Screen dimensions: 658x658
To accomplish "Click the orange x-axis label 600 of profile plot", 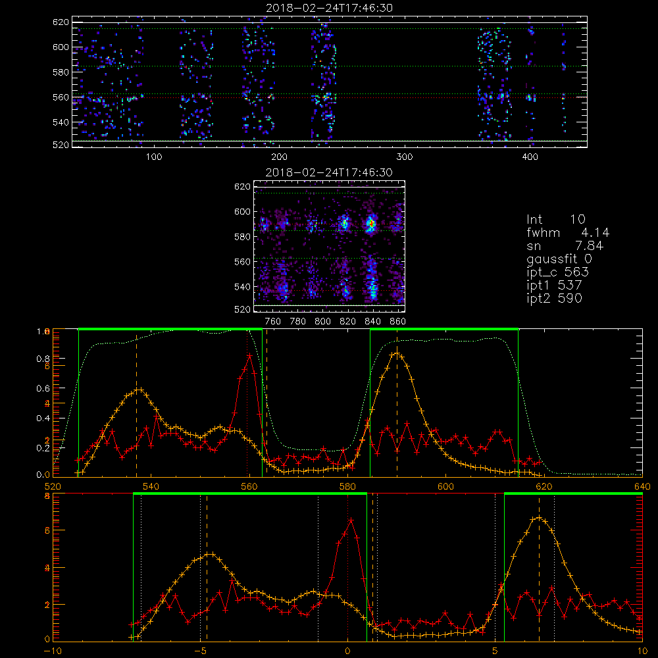I will pyautogui.click(x=445, y=486).
